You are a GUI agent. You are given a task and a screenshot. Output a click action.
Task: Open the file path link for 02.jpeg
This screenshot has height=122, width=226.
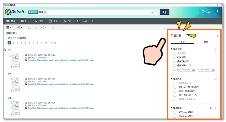(x=61, y=84)
